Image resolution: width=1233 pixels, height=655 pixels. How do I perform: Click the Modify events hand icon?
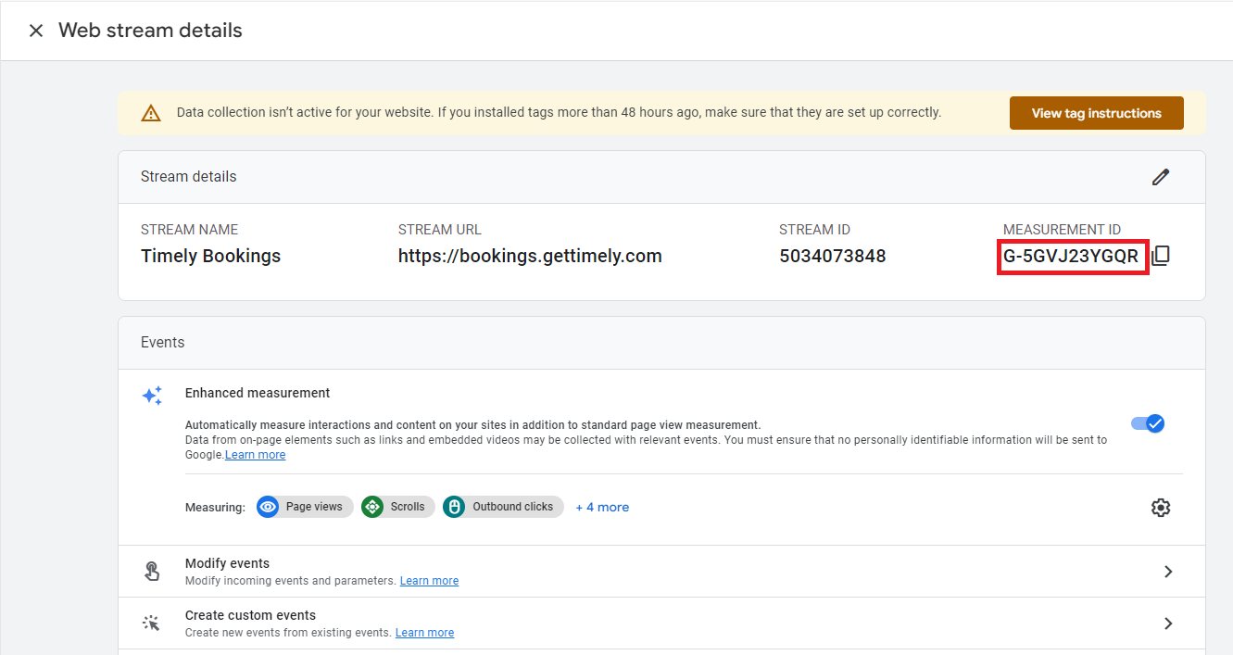(152, 572)
